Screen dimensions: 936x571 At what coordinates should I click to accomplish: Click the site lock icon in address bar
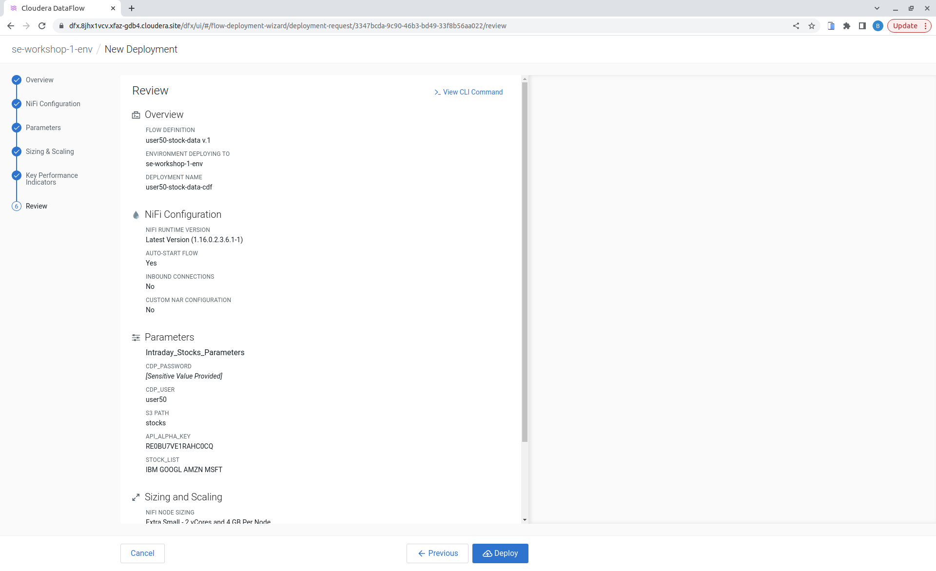click(x=61, y=26)
